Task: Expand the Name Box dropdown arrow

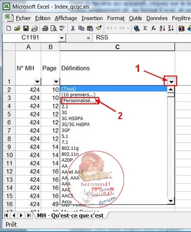Action: click(62, 38)
